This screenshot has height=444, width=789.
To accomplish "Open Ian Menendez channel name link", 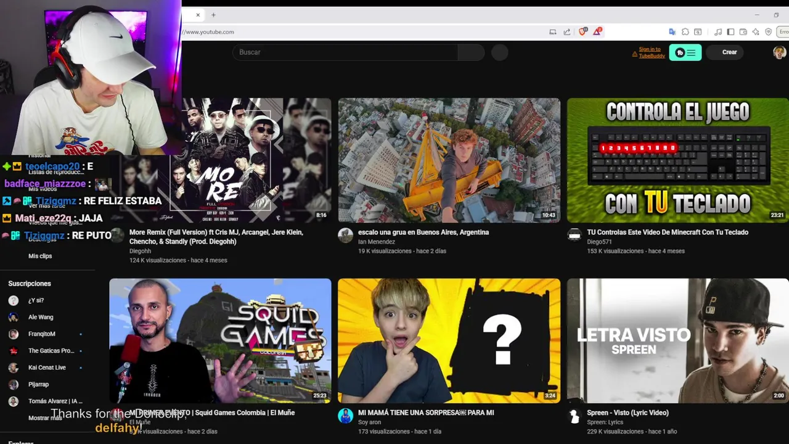I will point(377,242).
